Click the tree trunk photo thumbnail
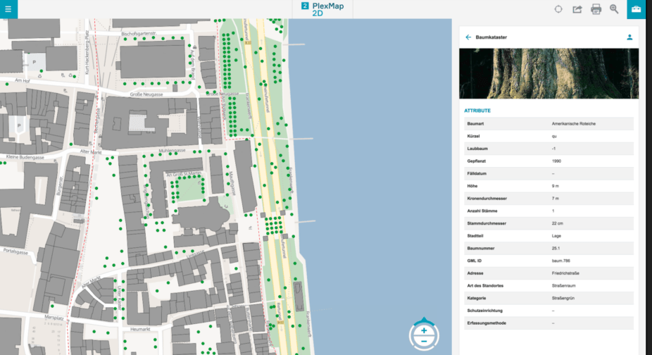Screen dimensions: 652x355 pos(549,74)
